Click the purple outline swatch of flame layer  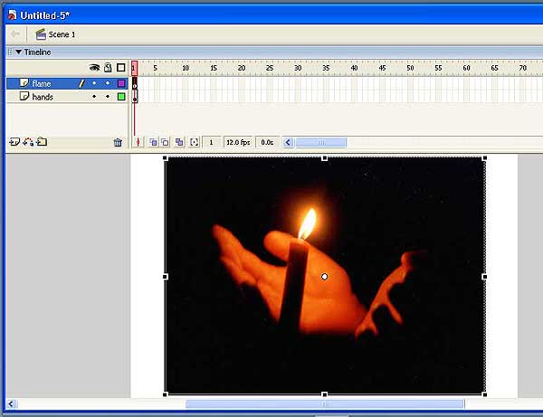tap(120, 83)
